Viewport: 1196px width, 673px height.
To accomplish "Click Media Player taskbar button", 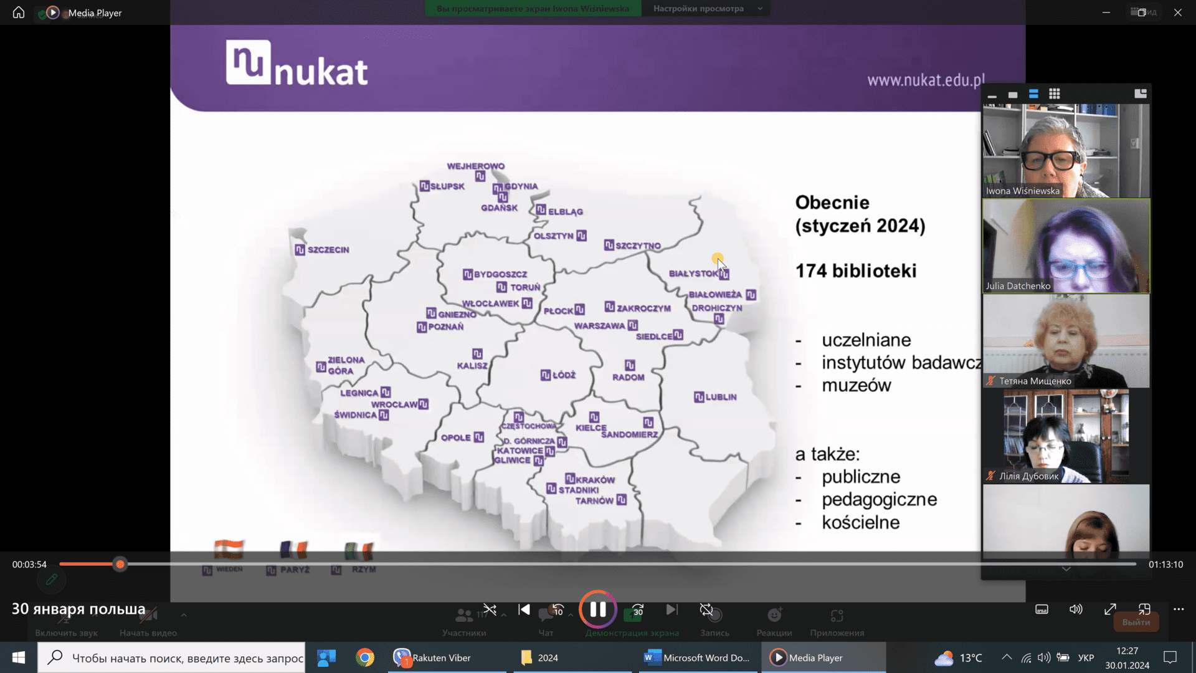I will click(823, 657).
